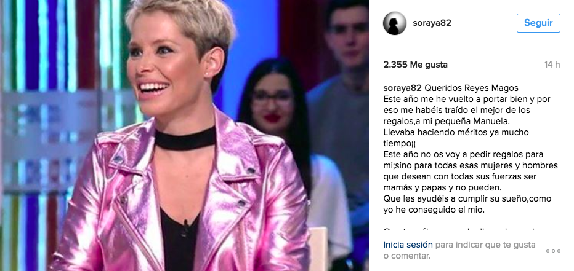Open soraya82 username in the header
574x271 pixels.
(432, 23)
